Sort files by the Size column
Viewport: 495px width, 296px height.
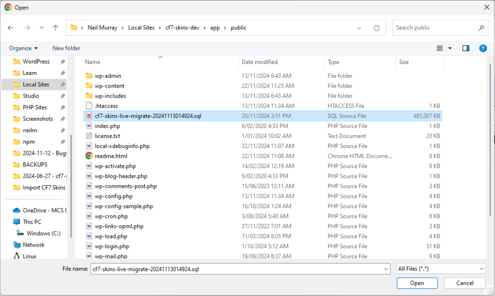[x=404, y=62]
